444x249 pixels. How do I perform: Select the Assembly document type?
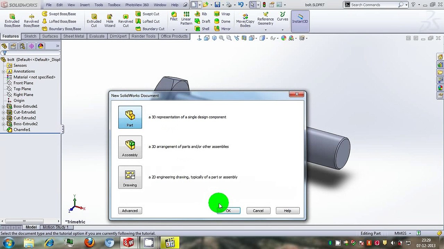[130, 147]
